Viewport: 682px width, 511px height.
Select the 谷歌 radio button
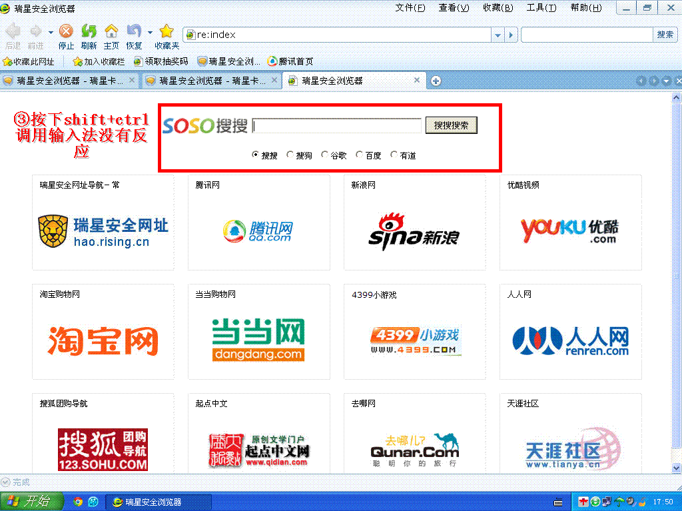[324, 155]
